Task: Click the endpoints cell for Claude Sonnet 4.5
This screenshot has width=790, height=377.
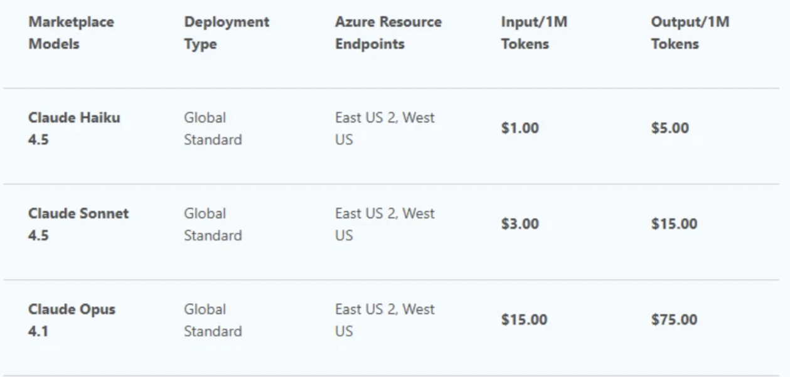Action: tap(385, 224)
